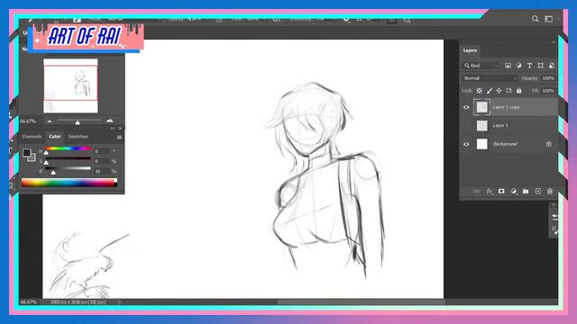Filter layers for pixel layers
This screenshot has width=577, height=324.
(508, 66)
